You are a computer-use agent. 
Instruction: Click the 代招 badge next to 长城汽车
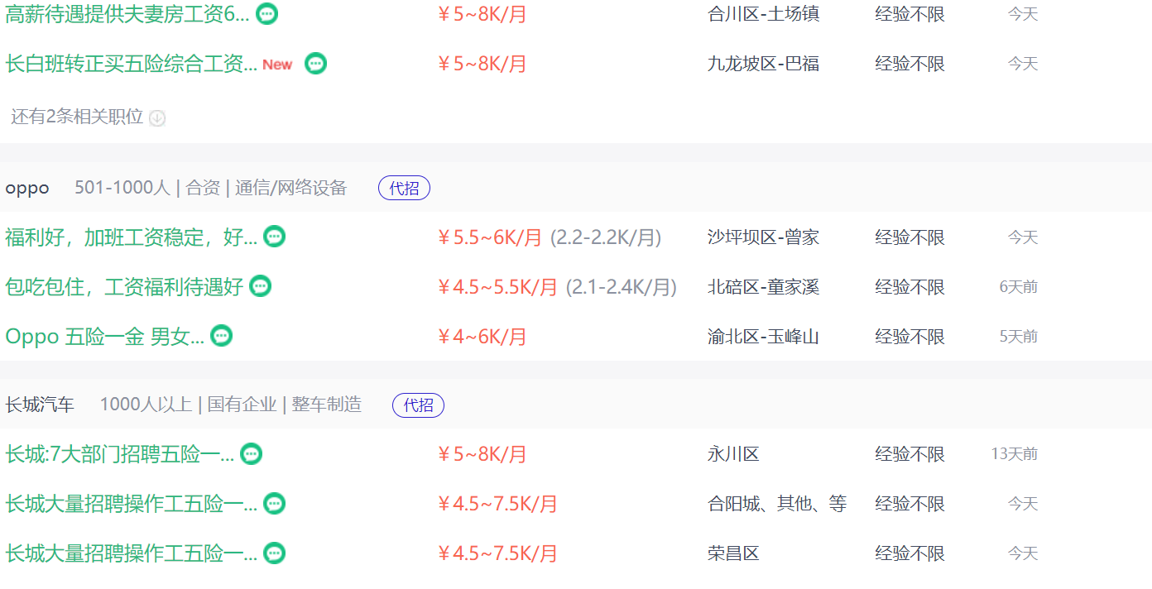418,405
